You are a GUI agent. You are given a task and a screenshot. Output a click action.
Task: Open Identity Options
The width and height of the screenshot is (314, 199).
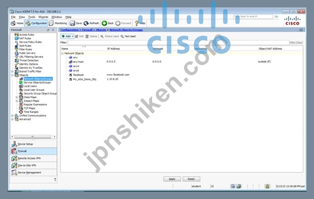(x=29, y=64)
